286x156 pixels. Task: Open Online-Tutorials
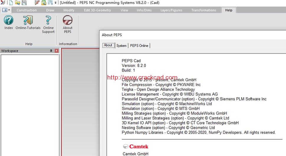pyautogui.click(x=28, y=22)
